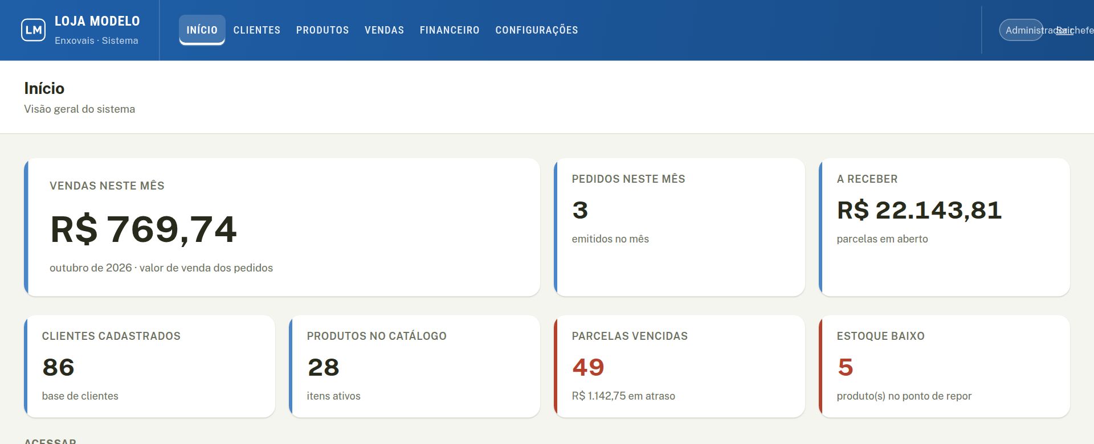This screenshot has width=1094, height=444.
Task: Switch to the Vendas menu
Action: pos(385,30)
